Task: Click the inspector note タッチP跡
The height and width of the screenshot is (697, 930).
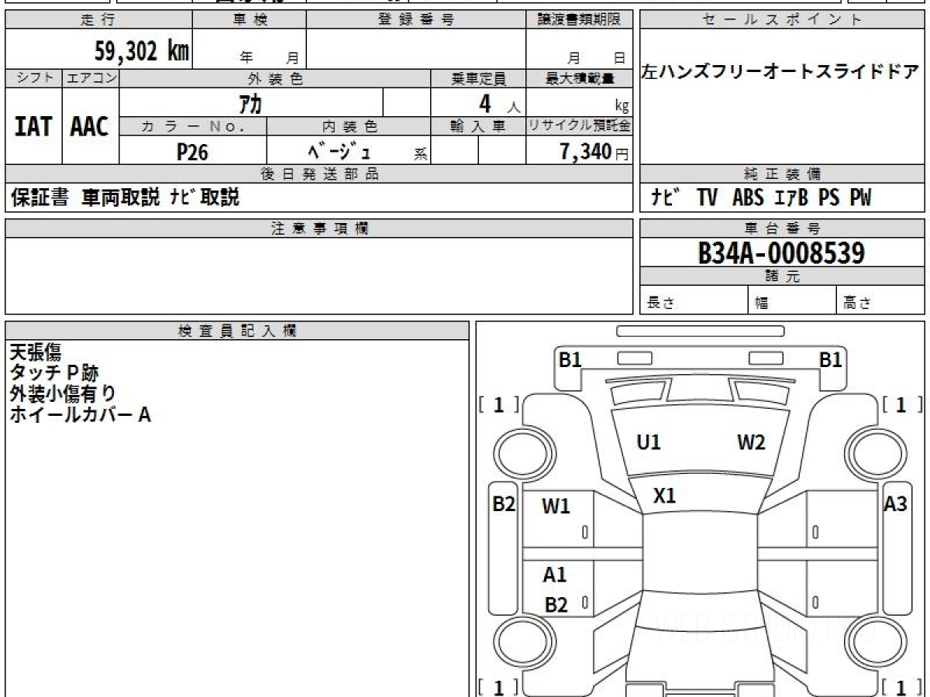Action: [x=53, y=373]
